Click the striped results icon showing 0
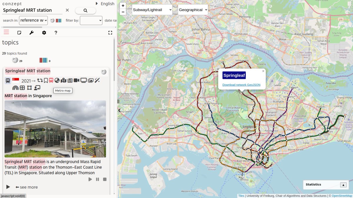 pyautogui.click(x=43, y=60)
